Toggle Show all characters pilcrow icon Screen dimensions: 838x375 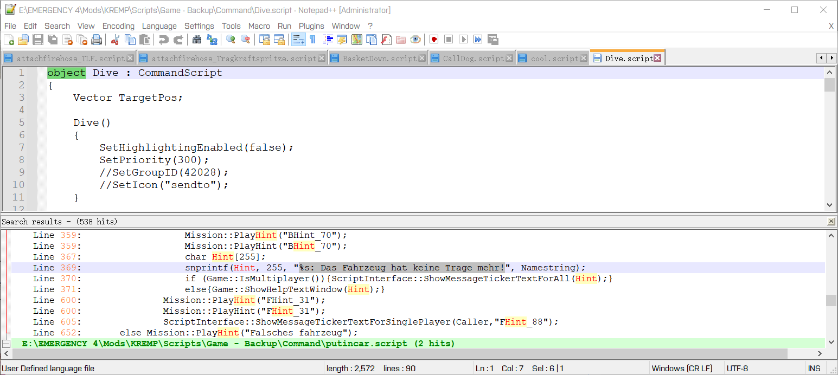[x=312, y=40]
